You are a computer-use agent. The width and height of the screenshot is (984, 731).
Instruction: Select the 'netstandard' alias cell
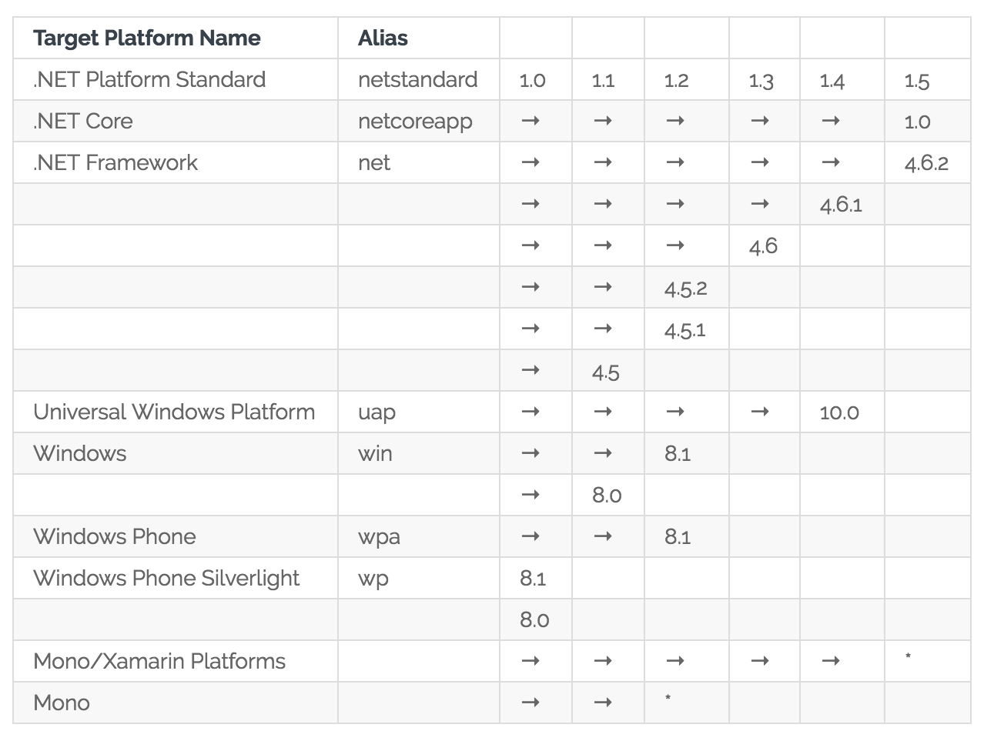coord(417,79)
